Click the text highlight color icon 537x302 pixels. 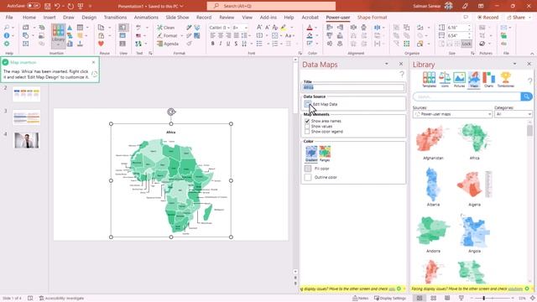(x=284, y=28)
